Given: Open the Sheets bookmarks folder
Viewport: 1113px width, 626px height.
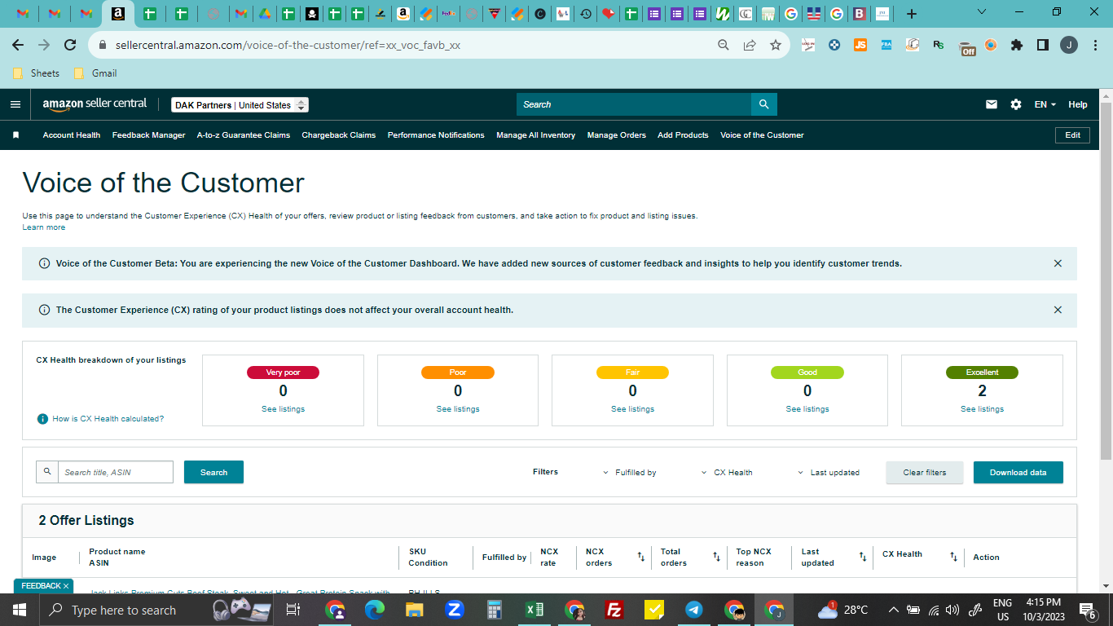Looking at the screenshot, I should pyautogui.click(x=36, y=73).
